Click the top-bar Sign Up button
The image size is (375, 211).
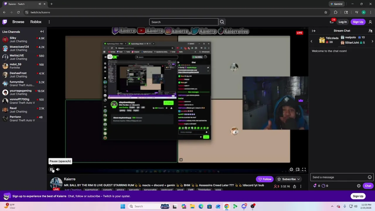click(358, 22)
